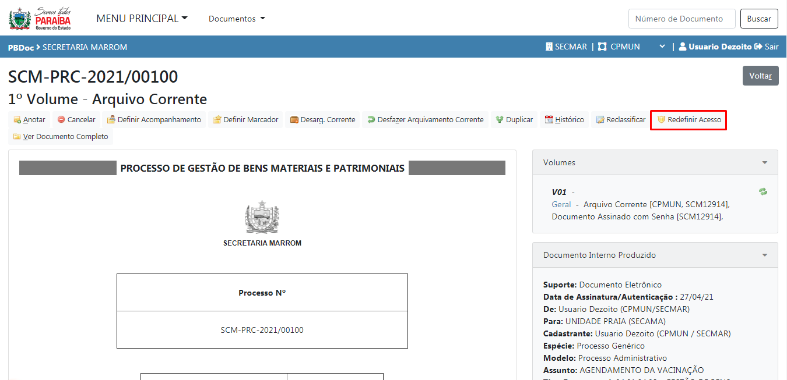Click the red Cancelar icon
Screen dimensions: 787x380
(x=61, y=120)
